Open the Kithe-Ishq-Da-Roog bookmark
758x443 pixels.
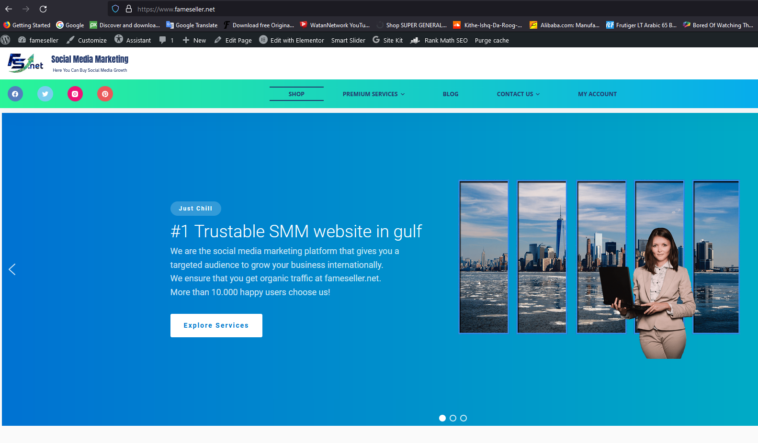click(x=488, y=25)
